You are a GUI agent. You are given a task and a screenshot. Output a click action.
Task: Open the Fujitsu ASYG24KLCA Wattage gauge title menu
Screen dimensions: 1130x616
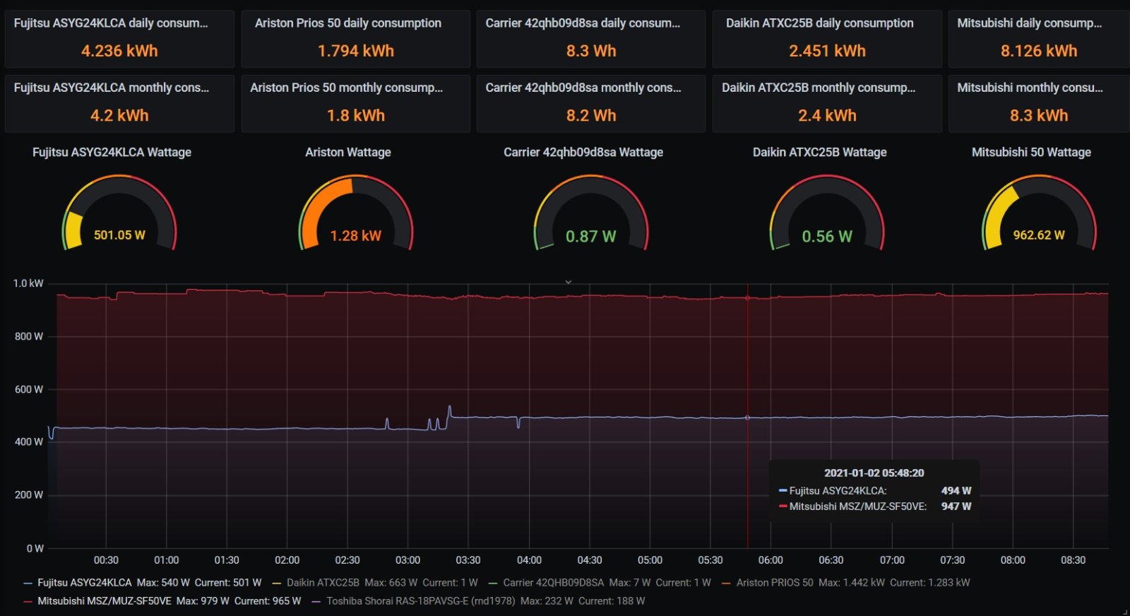[x=112, y=152]
